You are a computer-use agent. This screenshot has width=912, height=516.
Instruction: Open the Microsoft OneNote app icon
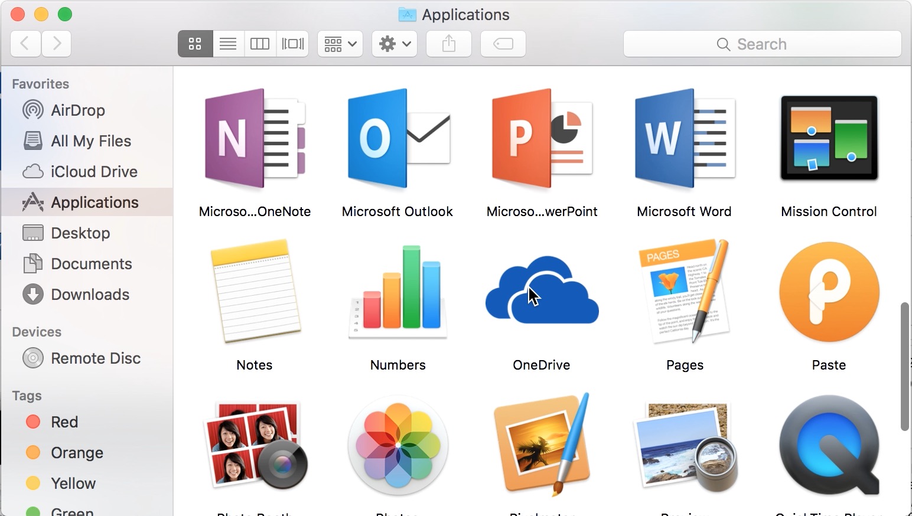click(255, 139)
